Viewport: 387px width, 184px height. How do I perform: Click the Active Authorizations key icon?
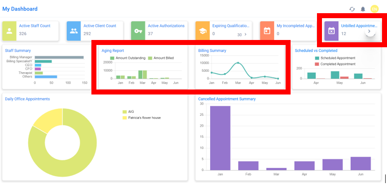(x=138, y=31)
